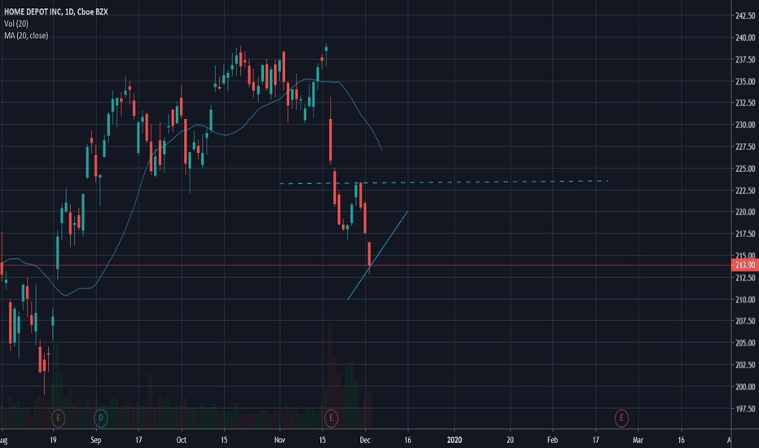Click the Sep label on time axis
Screen dimensions: 759x448
96,440
